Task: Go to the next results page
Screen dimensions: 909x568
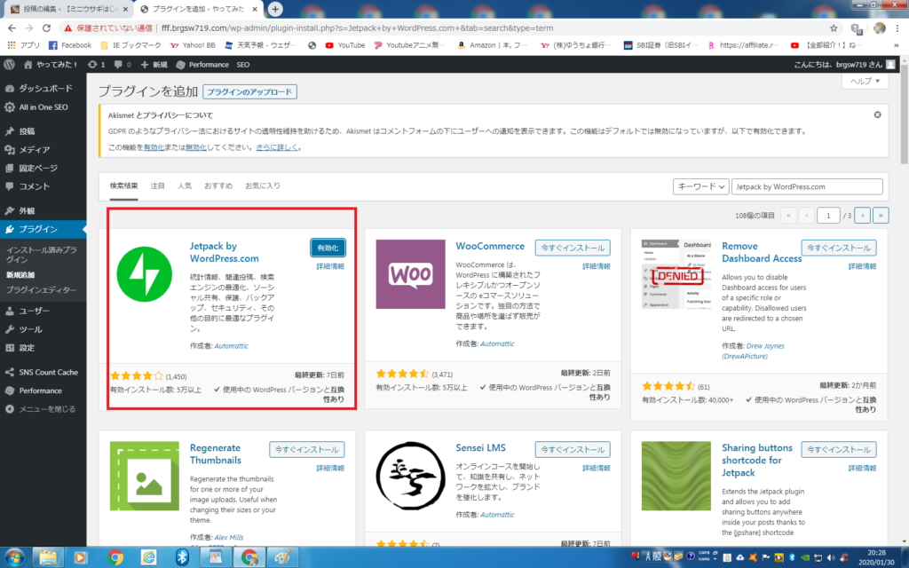Action: (861, 215)
